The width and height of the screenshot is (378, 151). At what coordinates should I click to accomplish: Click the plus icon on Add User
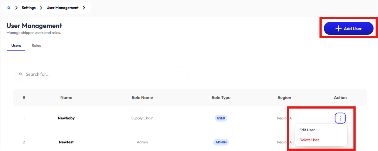(339, 29)
